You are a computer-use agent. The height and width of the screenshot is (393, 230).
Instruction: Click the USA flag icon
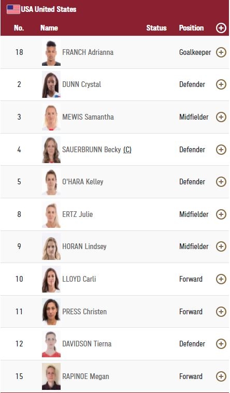pos(13,9)
